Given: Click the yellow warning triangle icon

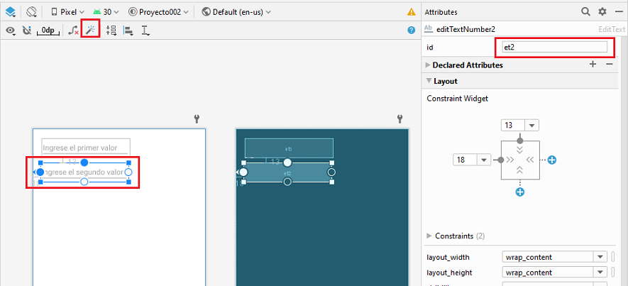Looking at the screenshot, I should pos(412,12).
